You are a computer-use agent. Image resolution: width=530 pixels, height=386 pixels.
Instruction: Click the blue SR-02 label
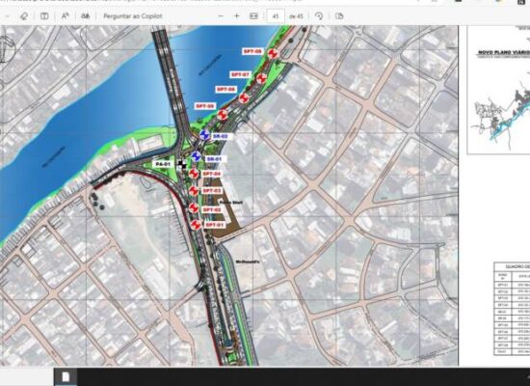pyautogui.click(x=221, y=136)
